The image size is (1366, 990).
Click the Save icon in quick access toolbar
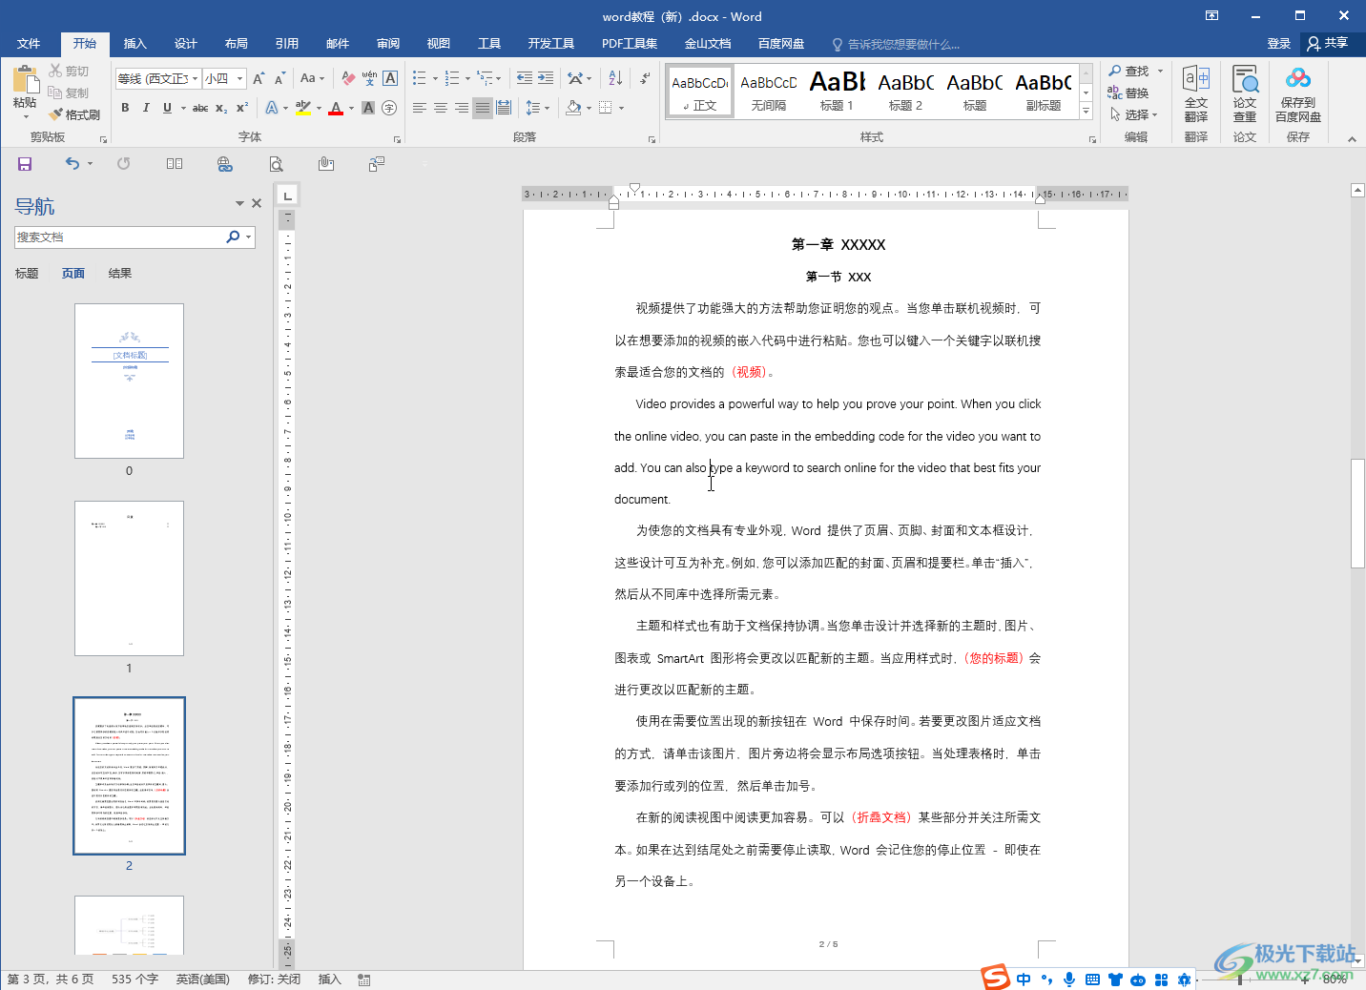click(25, 164)
